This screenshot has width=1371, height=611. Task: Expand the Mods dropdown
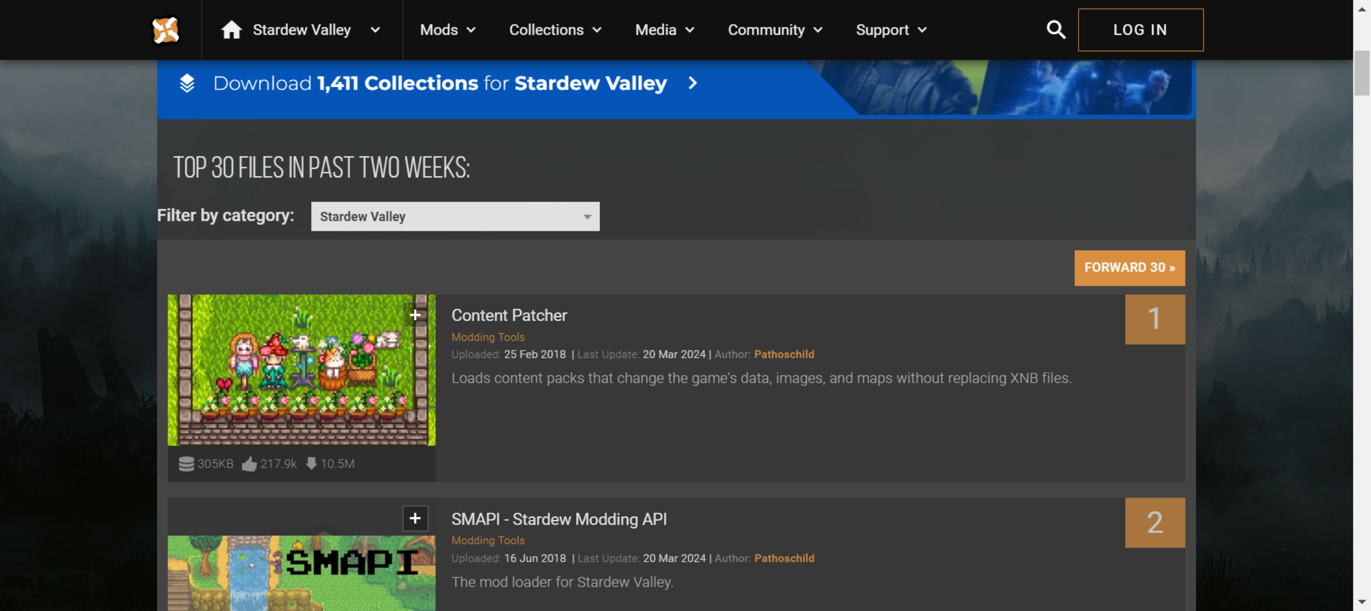click(x=447, y=30)
